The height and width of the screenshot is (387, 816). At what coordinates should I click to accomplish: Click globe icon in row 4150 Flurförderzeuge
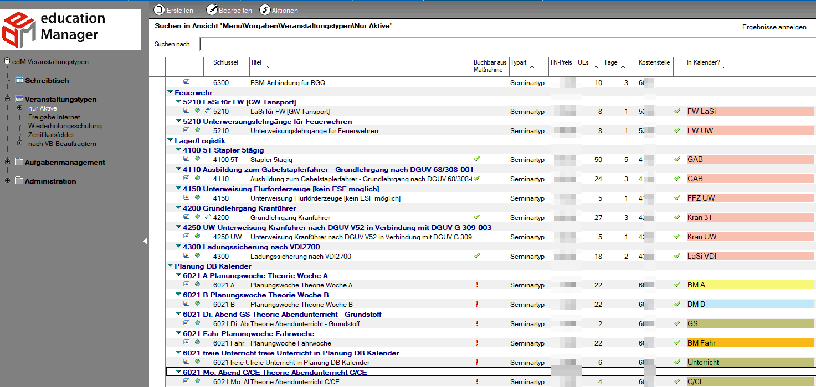[x=197, y=198]
